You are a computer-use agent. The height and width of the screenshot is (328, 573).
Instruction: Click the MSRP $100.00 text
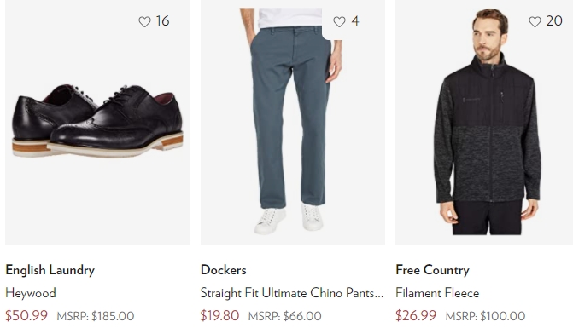pyautogui.click(x=486, y=316)
